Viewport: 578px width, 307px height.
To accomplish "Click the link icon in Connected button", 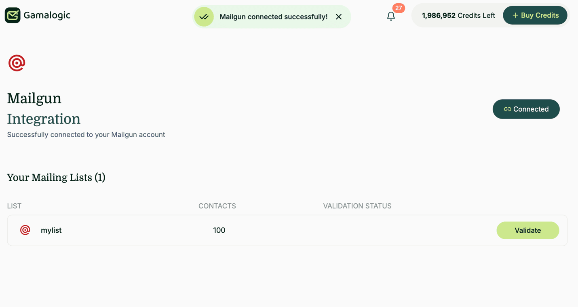I will click(x=507, y=109).
